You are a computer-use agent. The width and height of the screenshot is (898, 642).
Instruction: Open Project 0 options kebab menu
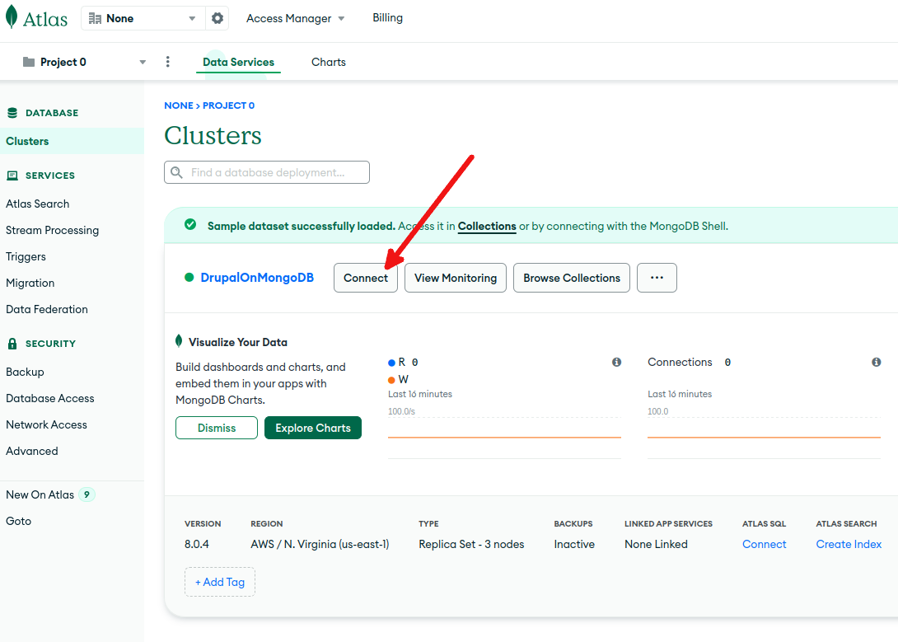[x=168, y=62]
